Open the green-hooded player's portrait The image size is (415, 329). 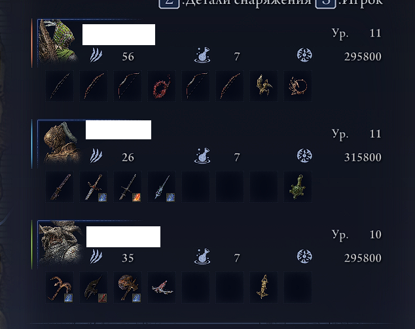(59, 41)
